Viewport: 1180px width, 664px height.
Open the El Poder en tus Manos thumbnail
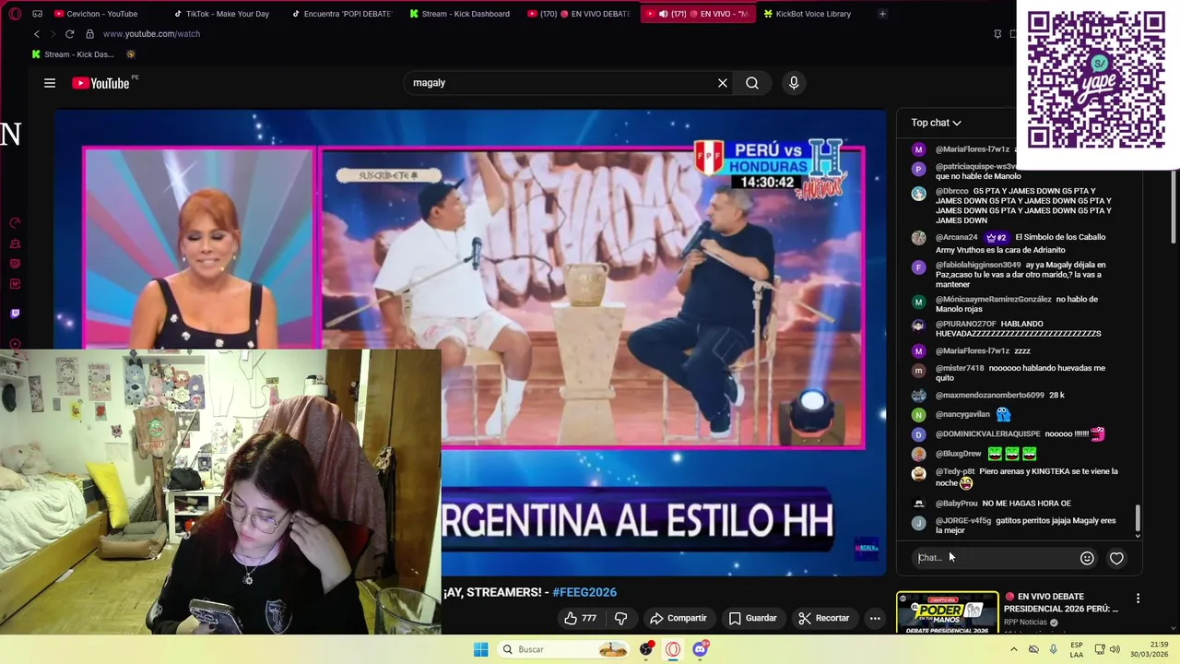tap(947, 612)
